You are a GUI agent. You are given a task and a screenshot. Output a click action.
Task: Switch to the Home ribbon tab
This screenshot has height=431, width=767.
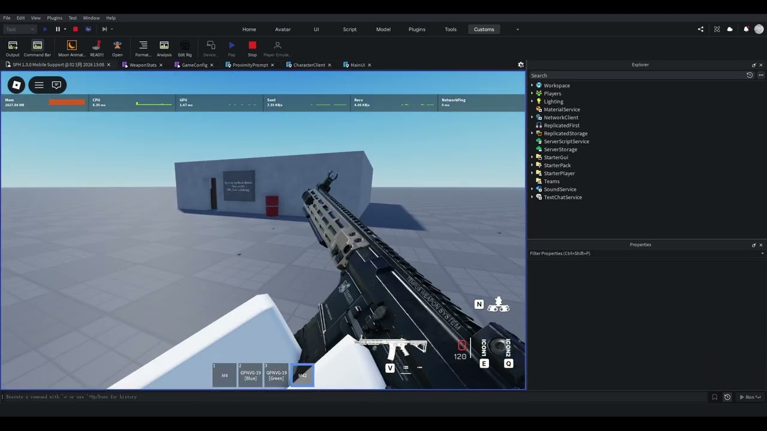(249, 29)
